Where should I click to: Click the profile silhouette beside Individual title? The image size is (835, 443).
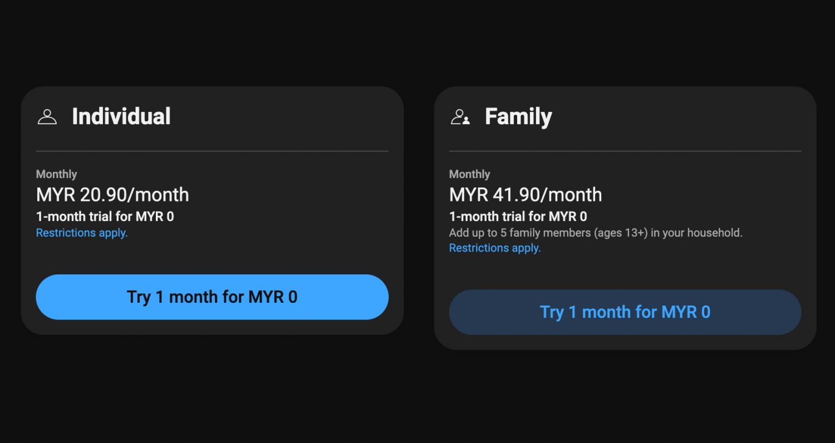tap(48, 116)
